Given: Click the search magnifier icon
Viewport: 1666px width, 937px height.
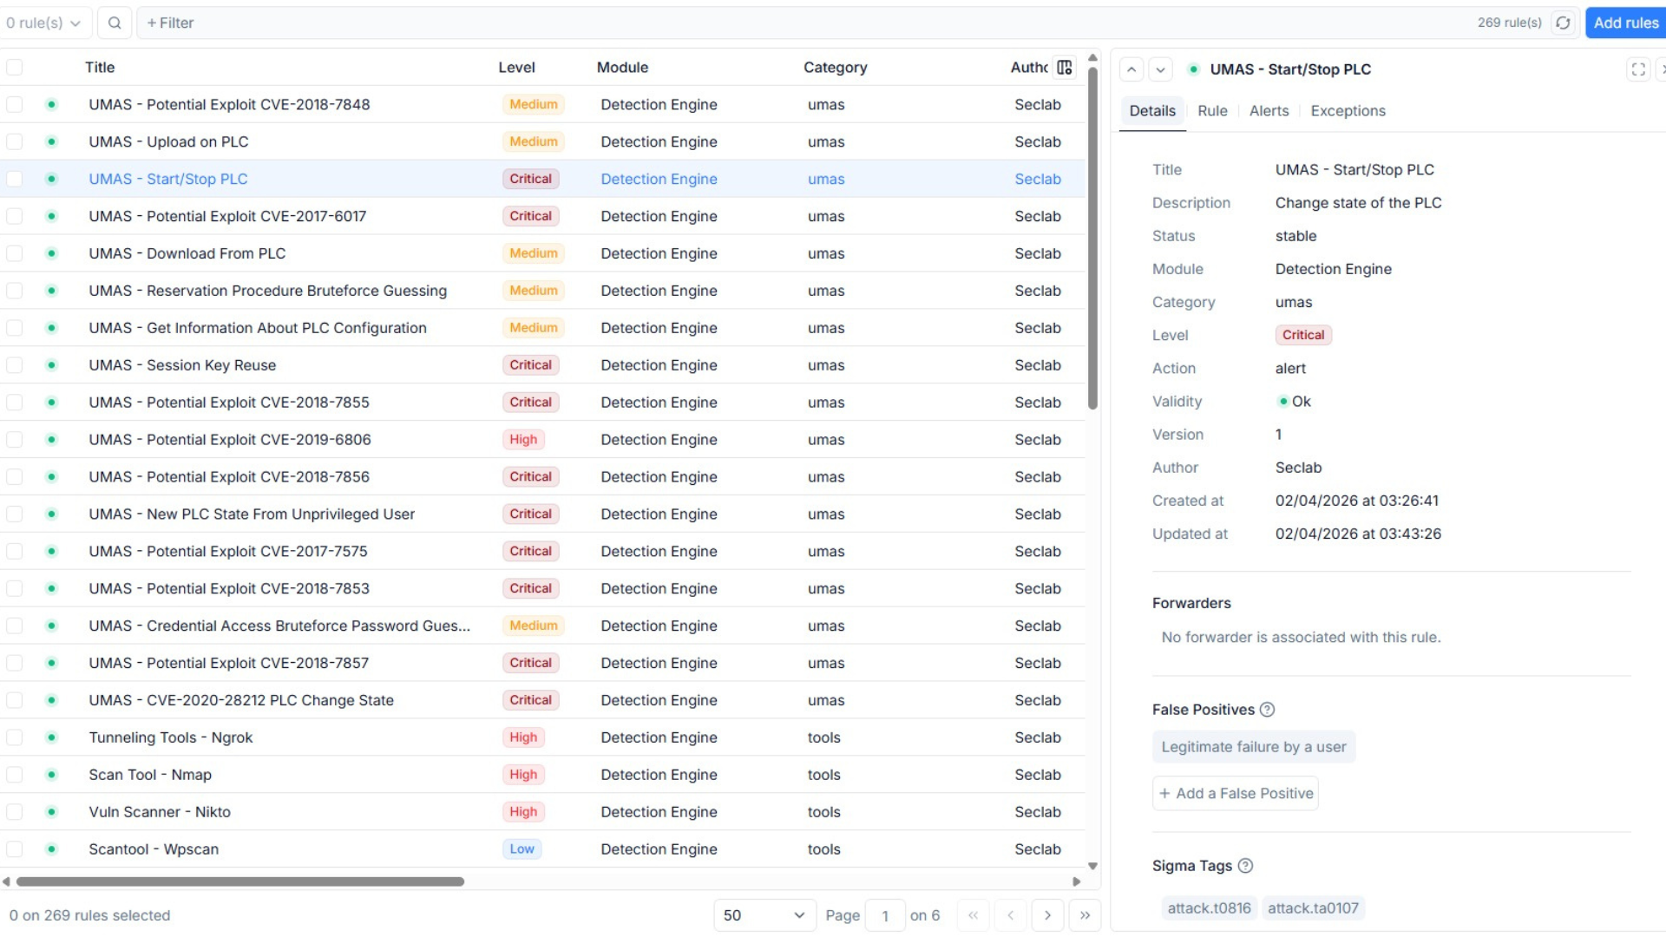Looking at the screenshot, I should tap(115, 23).
